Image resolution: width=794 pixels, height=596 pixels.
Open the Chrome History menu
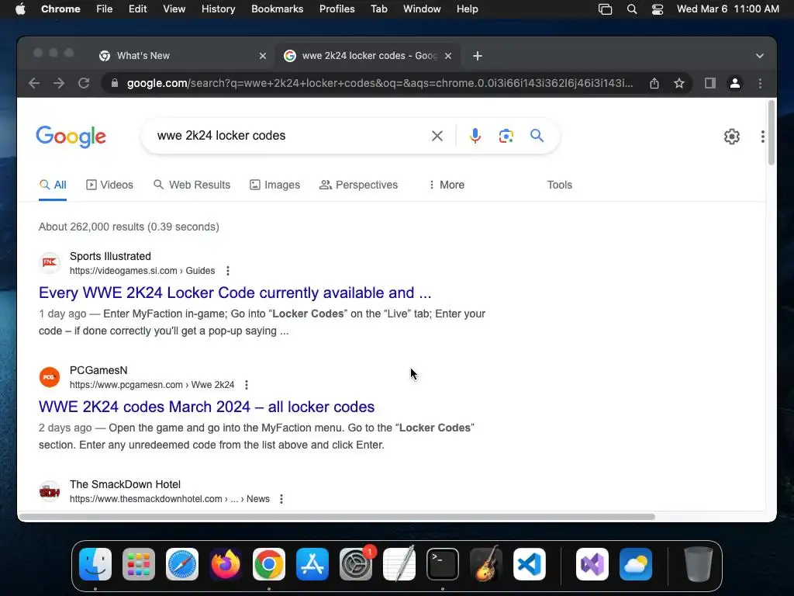tap(218, 9)
